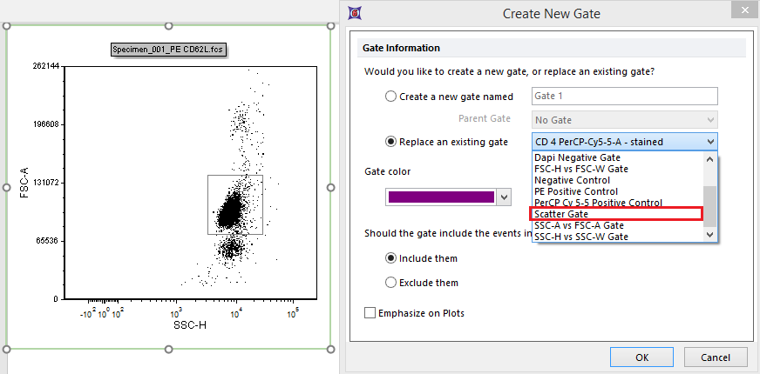Open the gate color dropdown arrow
Viewport: 760px width, 374px height.
point(504,197)
